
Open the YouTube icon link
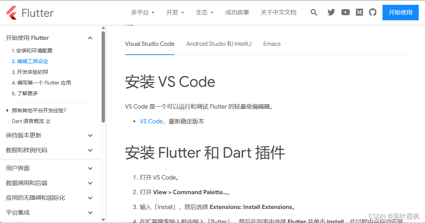(x=345, y=12)
